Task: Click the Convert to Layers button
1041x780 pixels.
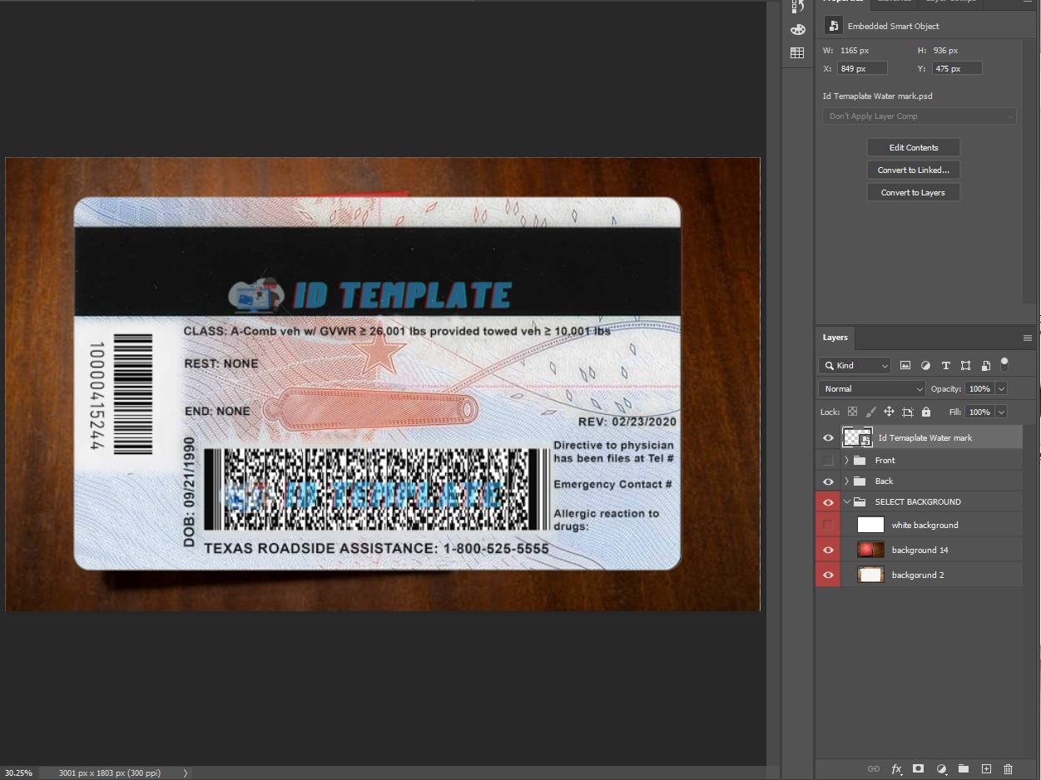Action: tap(914, 192)
